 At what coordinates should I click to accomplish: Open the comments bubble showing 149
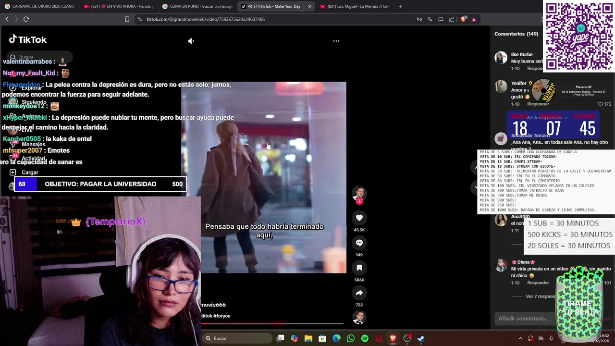(x=359, y=243)
